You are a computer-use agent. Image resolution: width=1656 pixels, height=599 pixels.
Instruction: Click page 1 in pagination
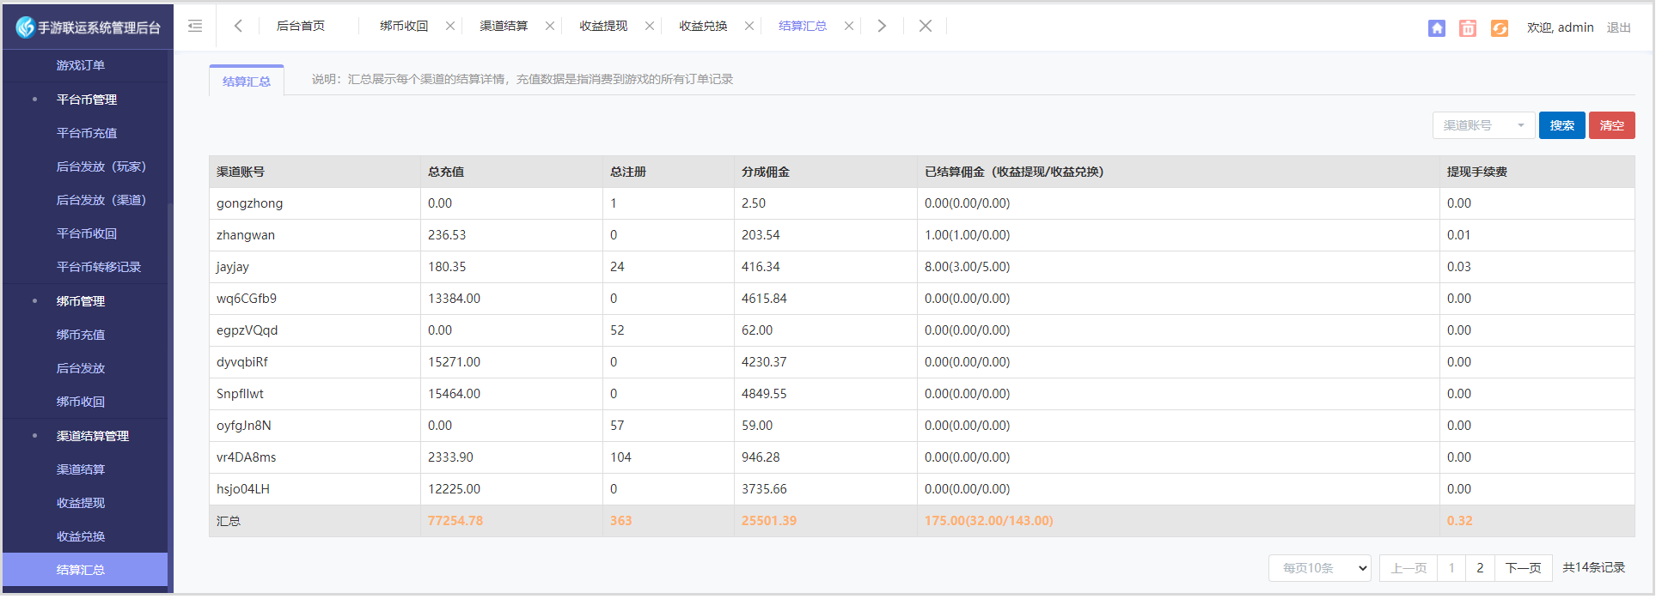pyautogui.click(x=1451, y=568)
